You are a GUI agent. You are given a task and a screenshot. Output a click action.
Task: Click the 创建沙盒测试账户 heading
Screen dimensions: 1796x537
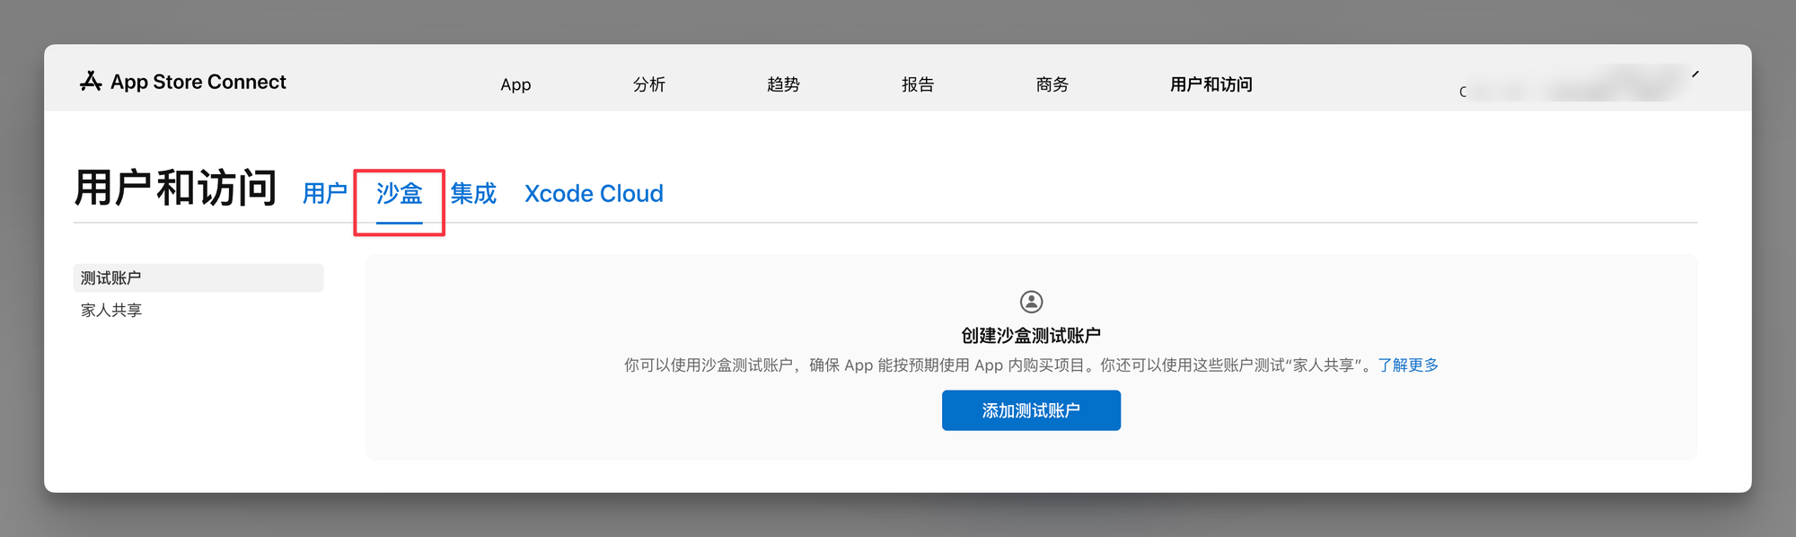(1031, 336)
